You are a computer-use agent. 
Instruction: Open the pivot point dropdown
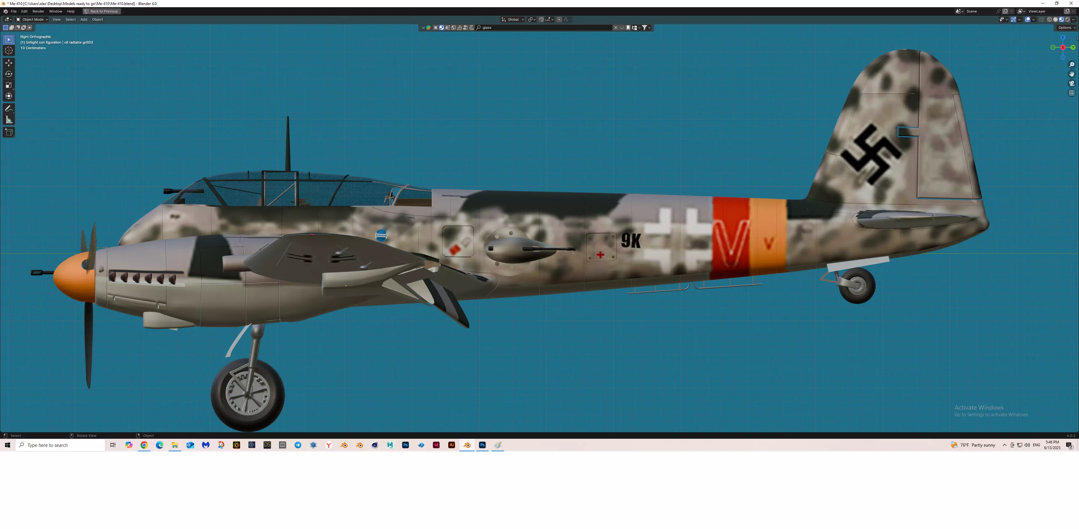click(x=532, y=19)
